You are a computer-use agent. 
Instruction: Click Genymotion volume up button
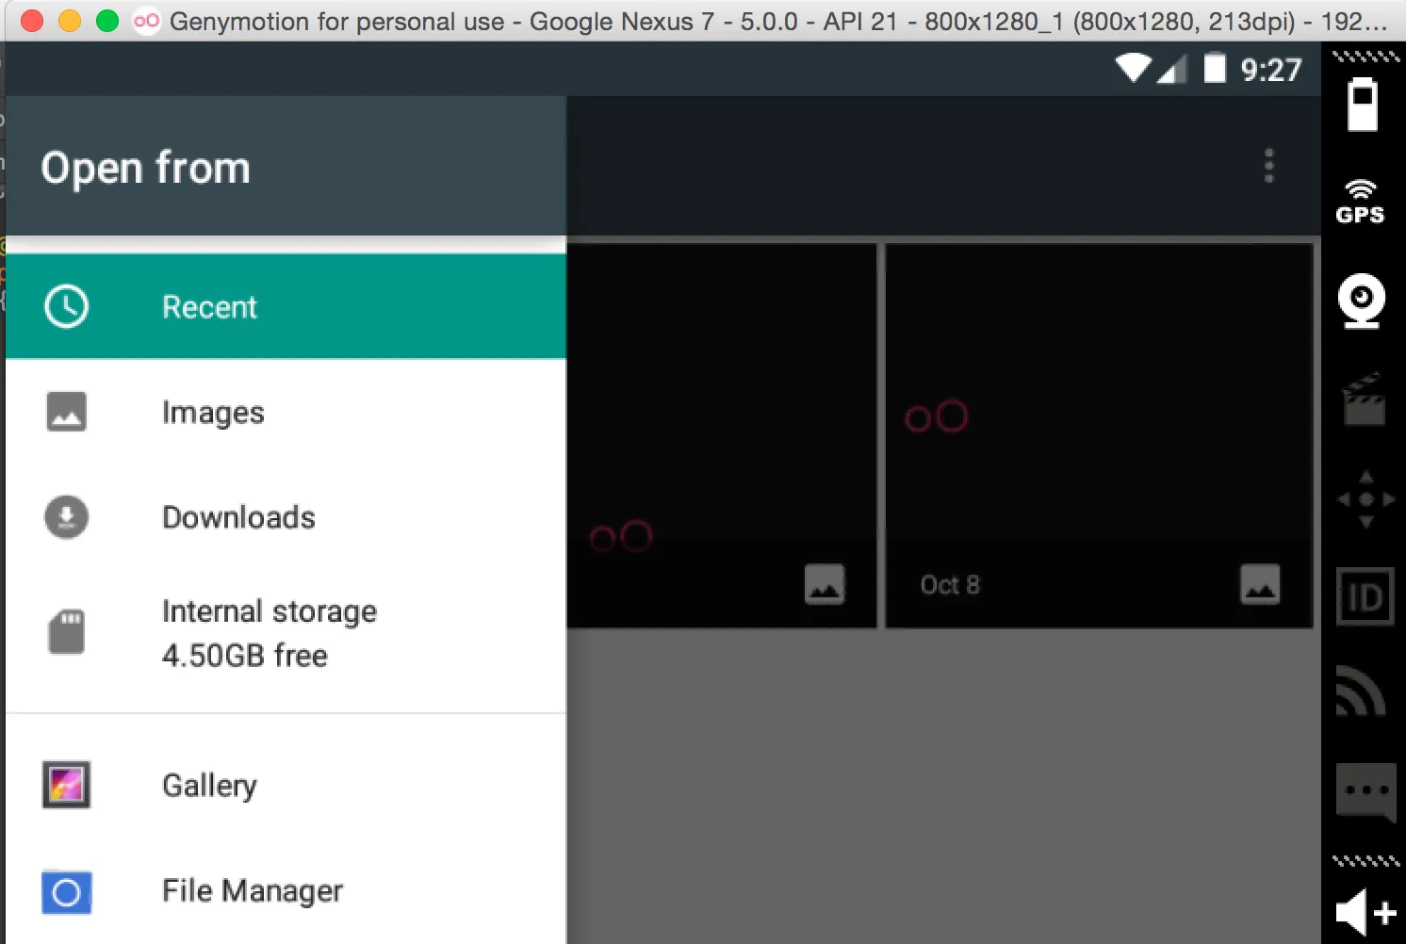pos(1365,911)
